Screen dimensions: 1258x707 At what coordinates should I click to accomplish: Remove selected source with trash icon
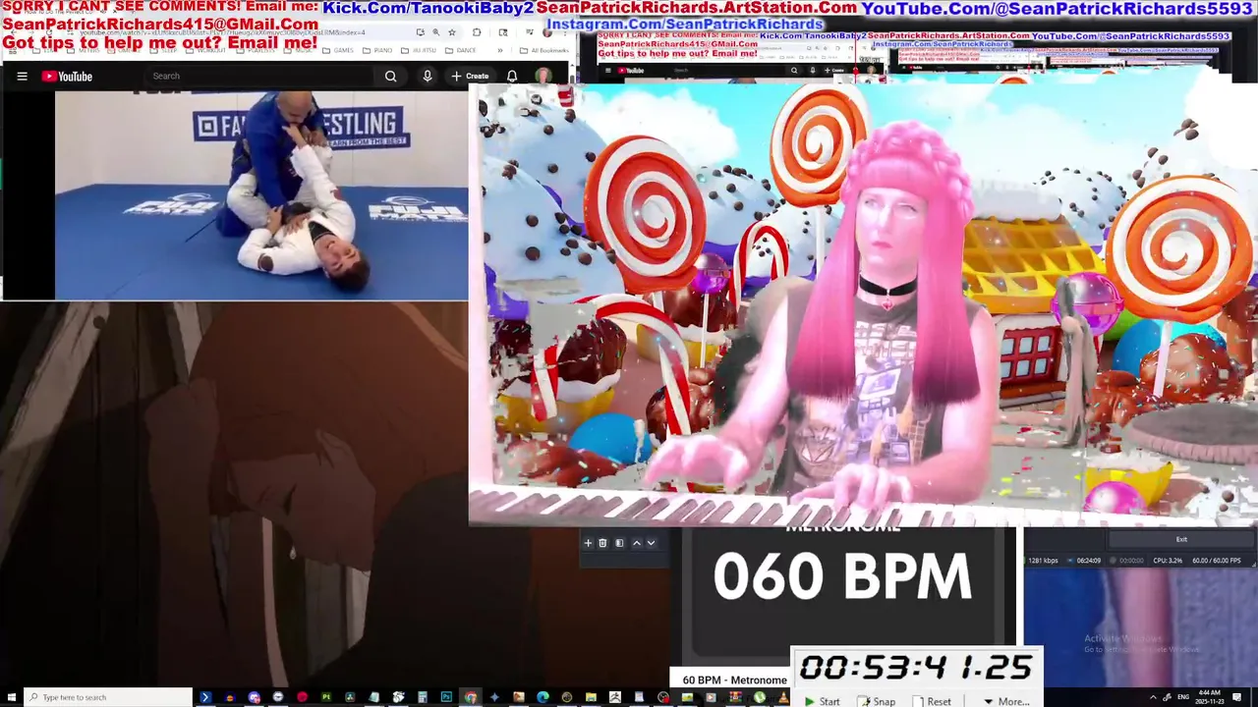click(602, 543)
